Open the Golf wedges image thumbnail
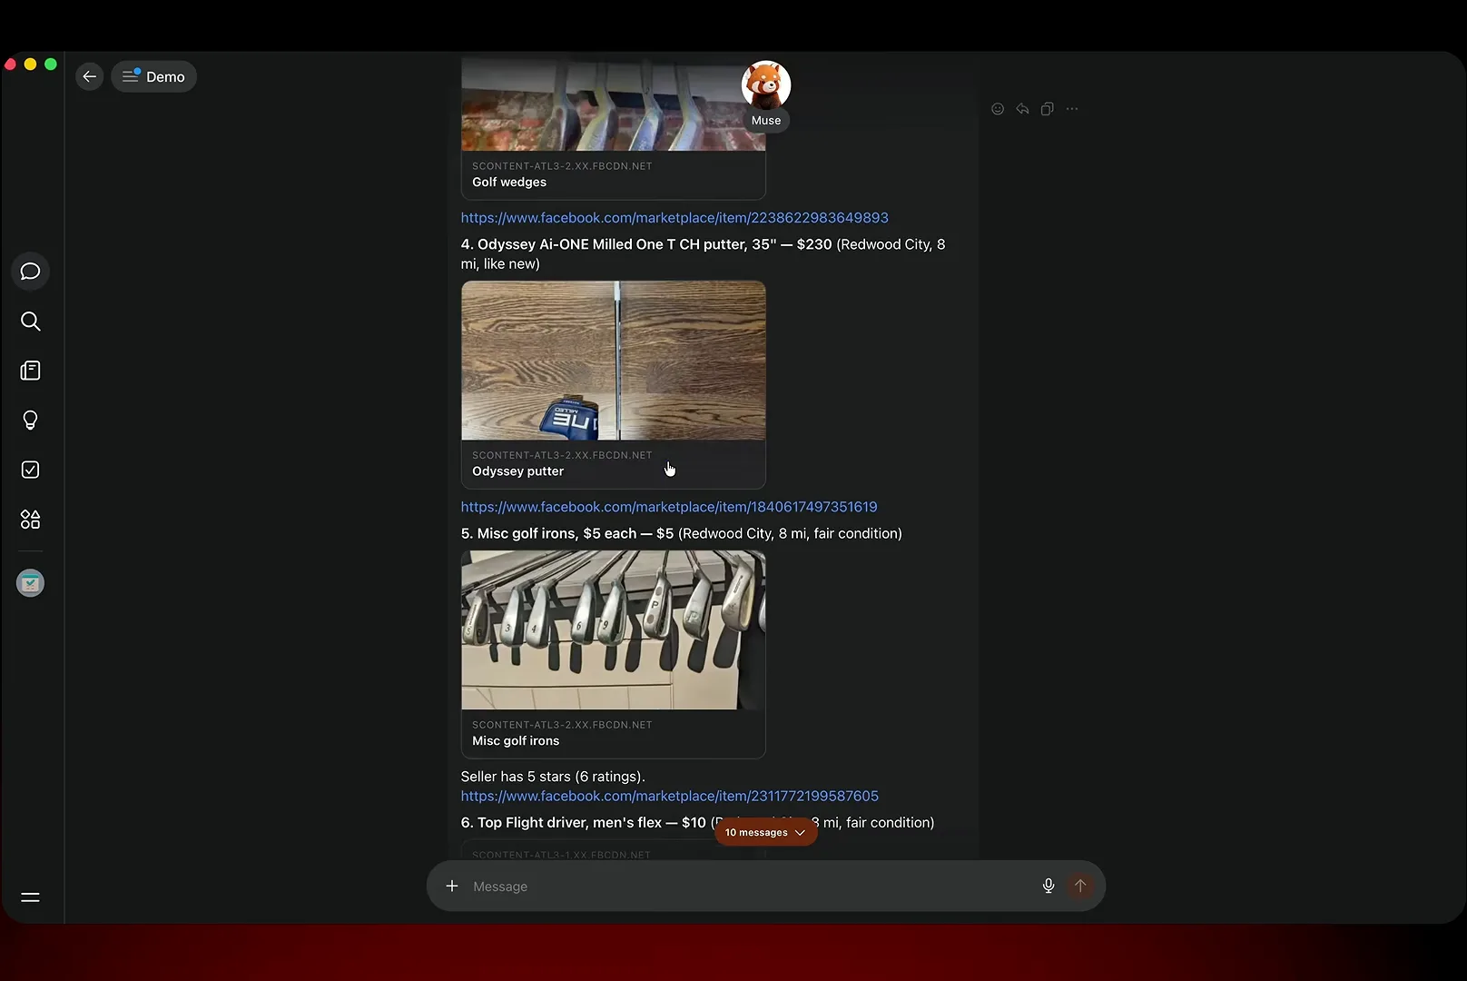 click(x=614, y=104)
